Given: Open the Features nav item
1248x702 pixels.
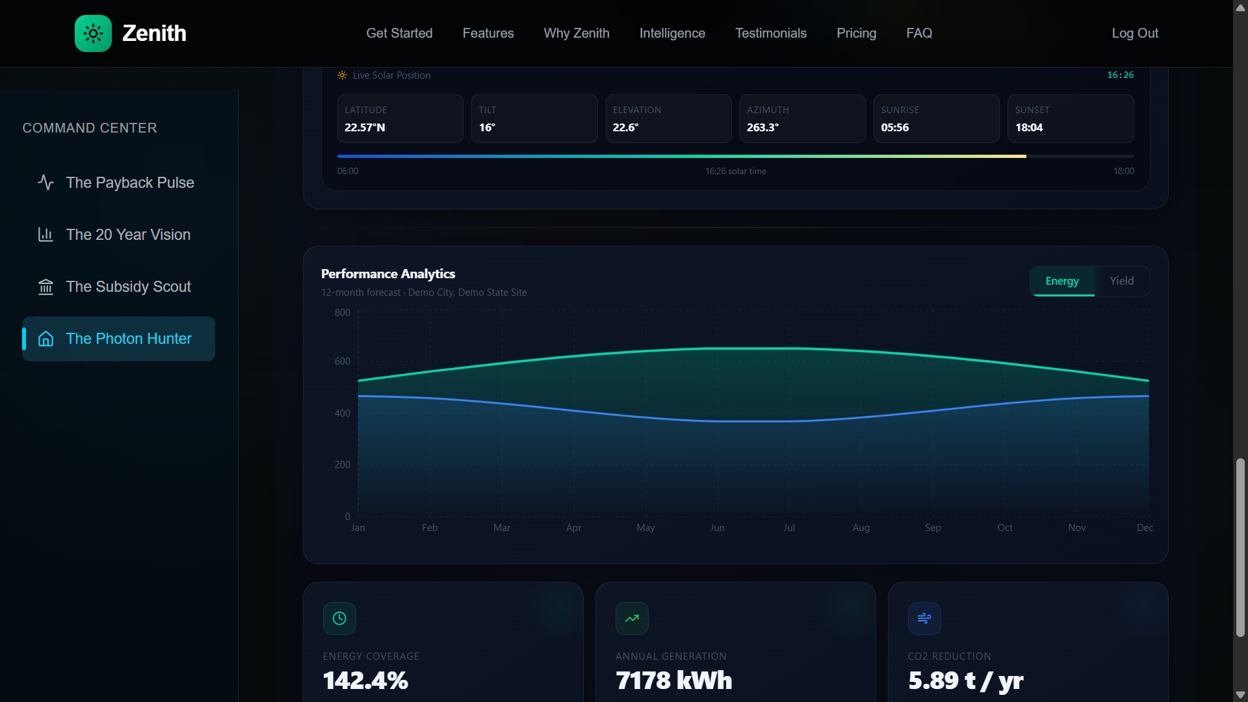Looking at the screenshot, I should (x=487, y=33).
